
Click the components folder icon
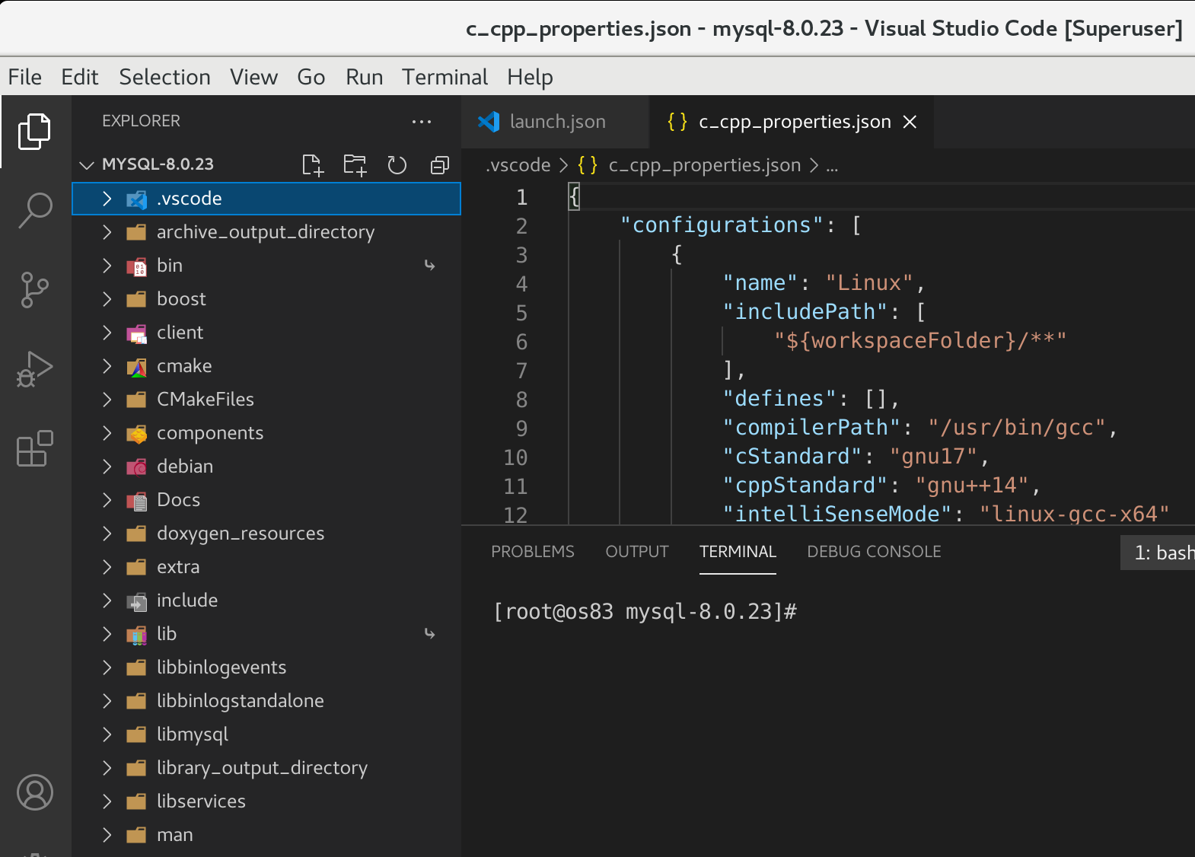[x=137, y=433]
